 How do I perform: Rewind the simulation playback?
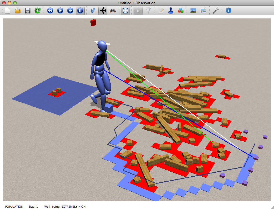(50, 11)
